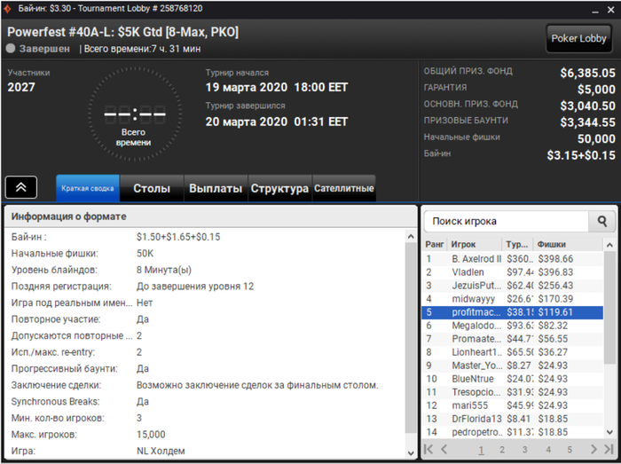Click the magnifier search icon
Image resolution: width=621 pixels, height=464 pixels.
tap(602, 221)
